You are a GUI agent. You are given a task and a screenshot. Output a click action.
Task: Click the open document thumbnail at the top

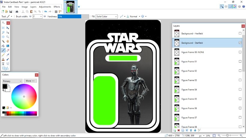70,7
